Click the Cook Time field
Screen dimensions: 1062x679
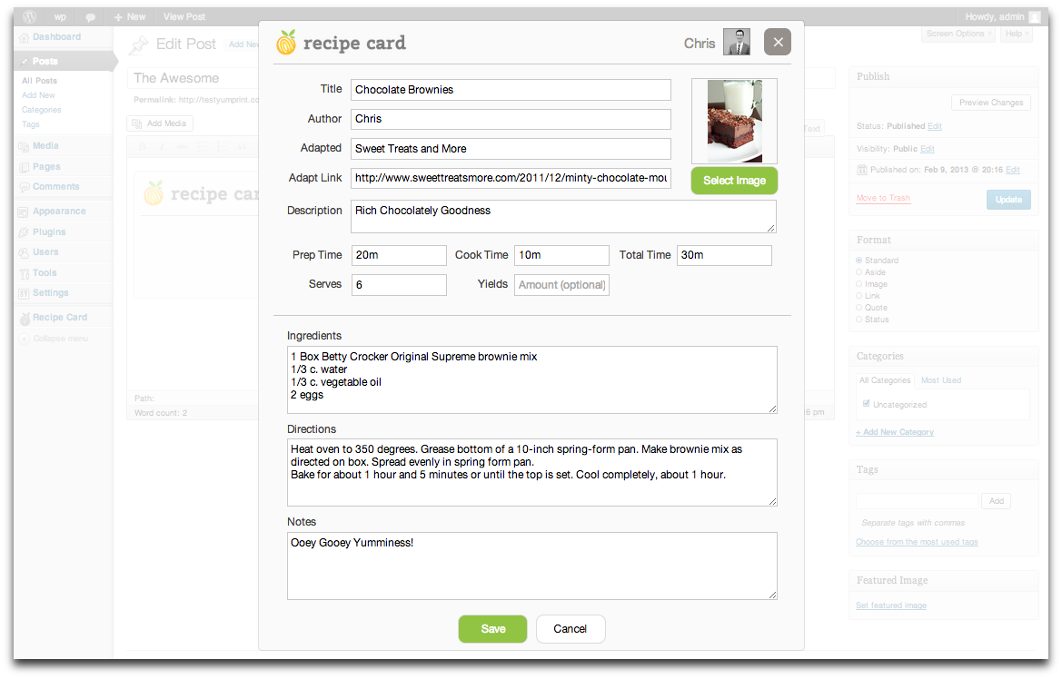coord(561,255)
